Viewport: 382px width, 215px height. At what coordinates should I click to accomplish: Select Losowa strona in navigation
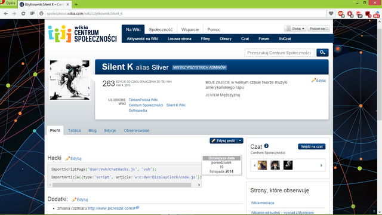point(179,39)
